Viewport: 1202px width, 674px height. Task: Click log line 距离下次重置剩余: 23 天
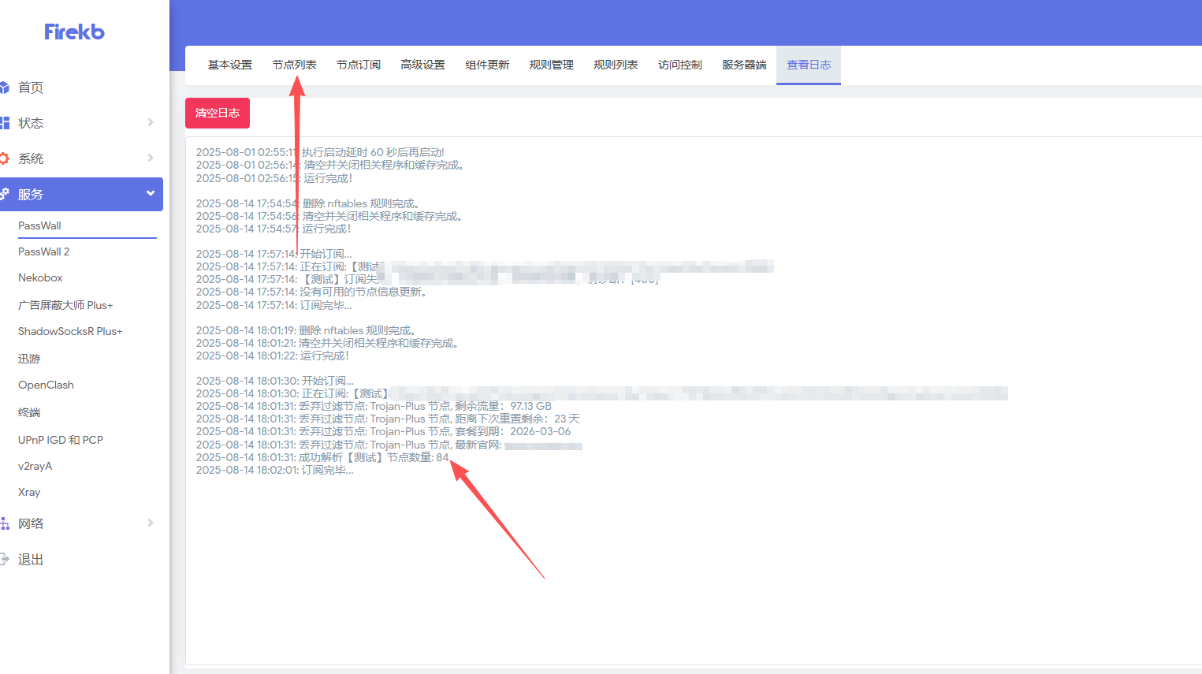388,419
